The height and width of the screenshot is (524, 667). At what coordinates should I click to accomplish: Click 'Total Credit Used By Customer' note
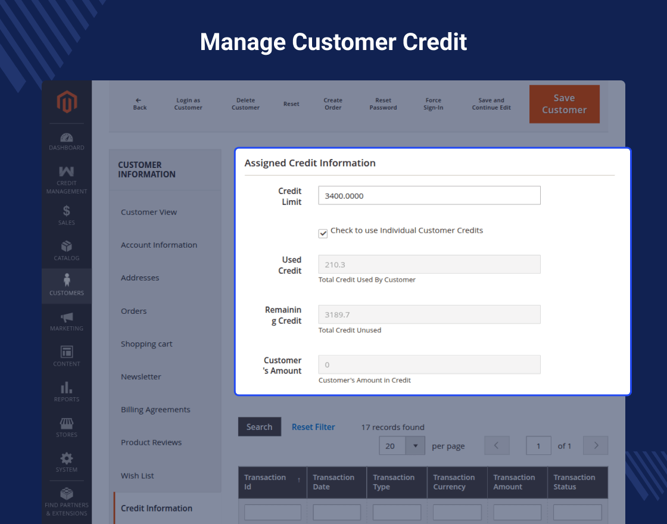(367, 279)
